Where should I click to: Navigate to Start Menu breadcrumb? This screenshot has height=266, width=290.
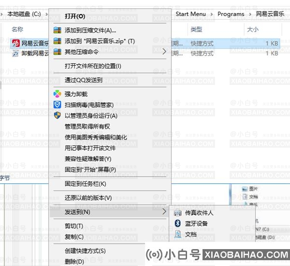click(x=191, y=14)
